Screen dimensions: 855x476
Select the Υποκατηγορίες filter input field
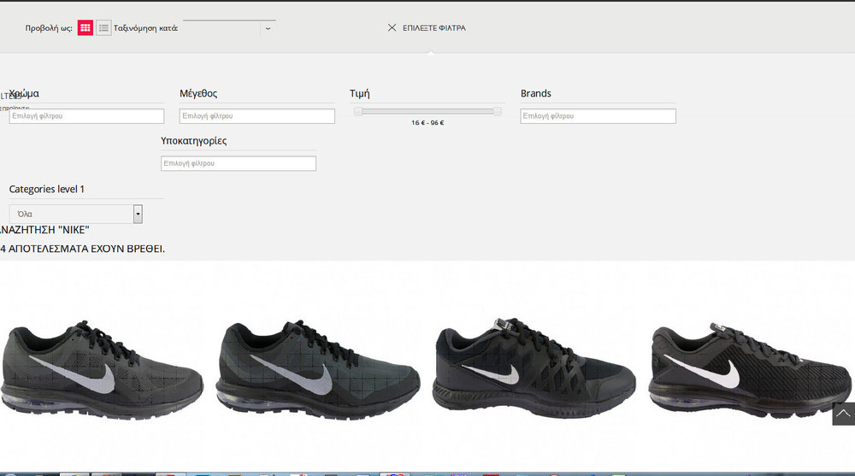(x=239, y=163)
